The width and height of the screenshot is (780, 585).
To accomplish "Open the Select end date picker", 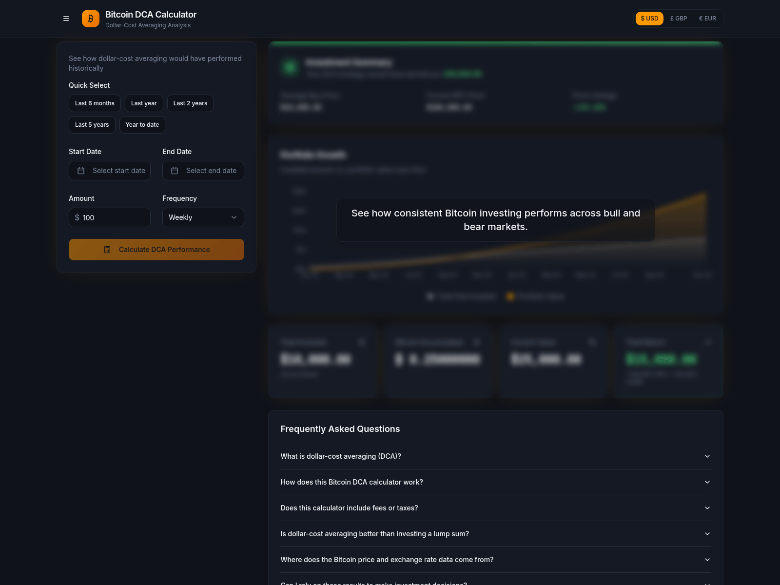I will (x=203, y=171).
